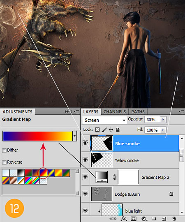
Task: Create new fill or adjustment layer
Action: [144, 219]
